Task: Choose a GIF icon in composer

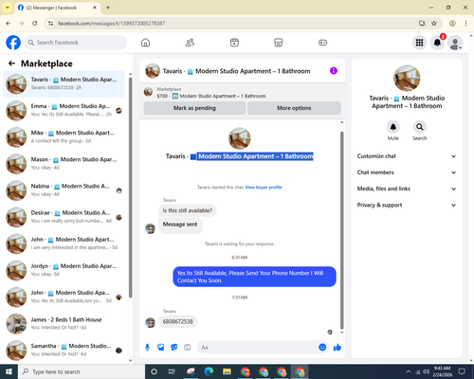Action: (188, 348)
